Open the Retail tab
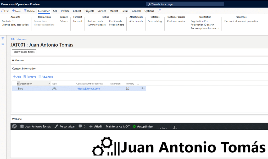The image size is (268, 159). (125, 11)
